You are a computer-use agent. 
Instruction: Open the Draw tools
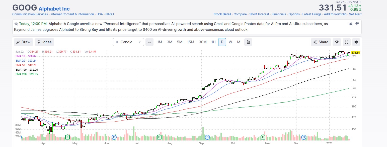pos(23,42)
